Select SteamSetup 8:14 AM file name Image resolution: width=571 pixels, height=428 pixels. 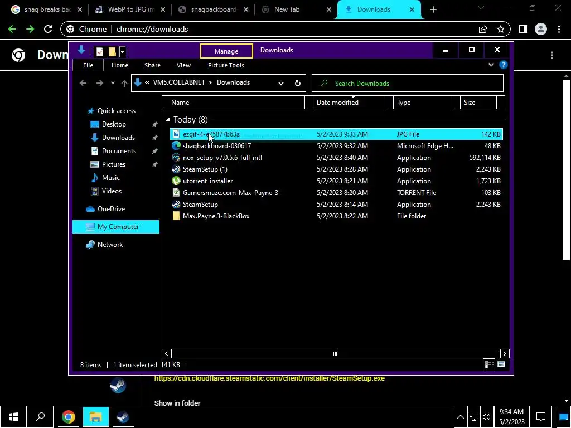coord(200,204)
